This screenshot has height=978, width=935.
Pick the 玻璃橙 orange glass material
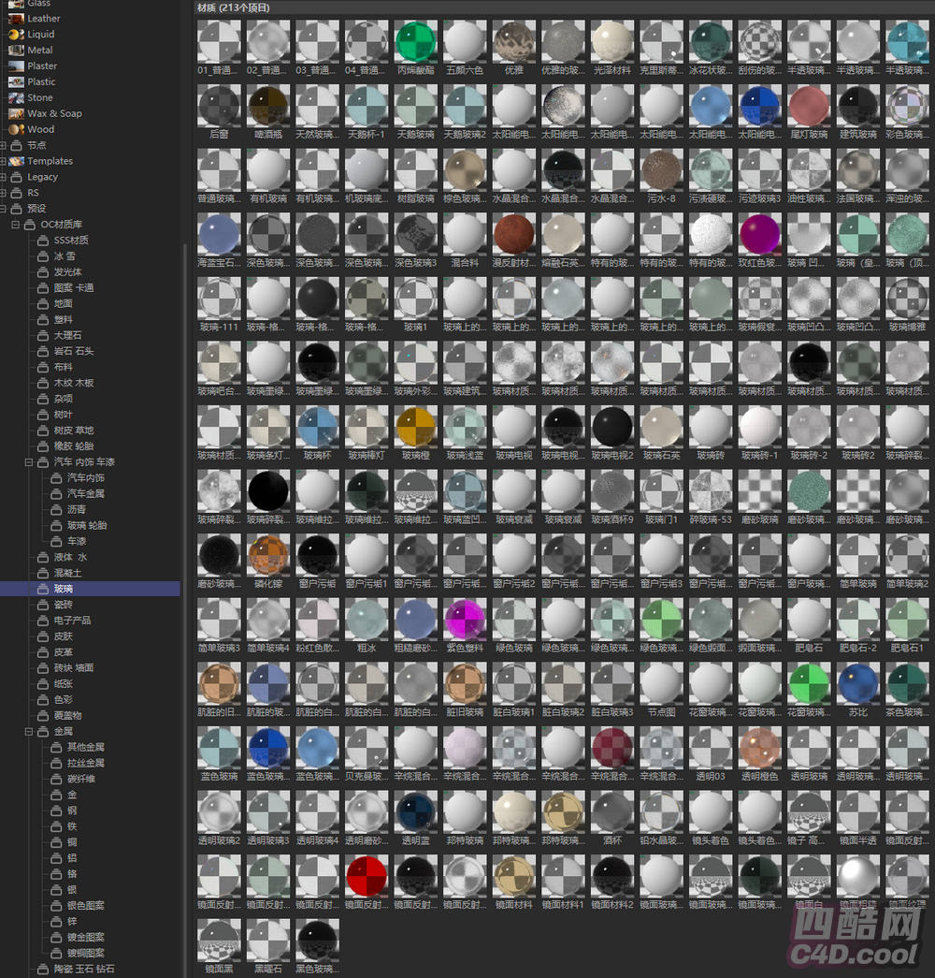coord(416,427)
